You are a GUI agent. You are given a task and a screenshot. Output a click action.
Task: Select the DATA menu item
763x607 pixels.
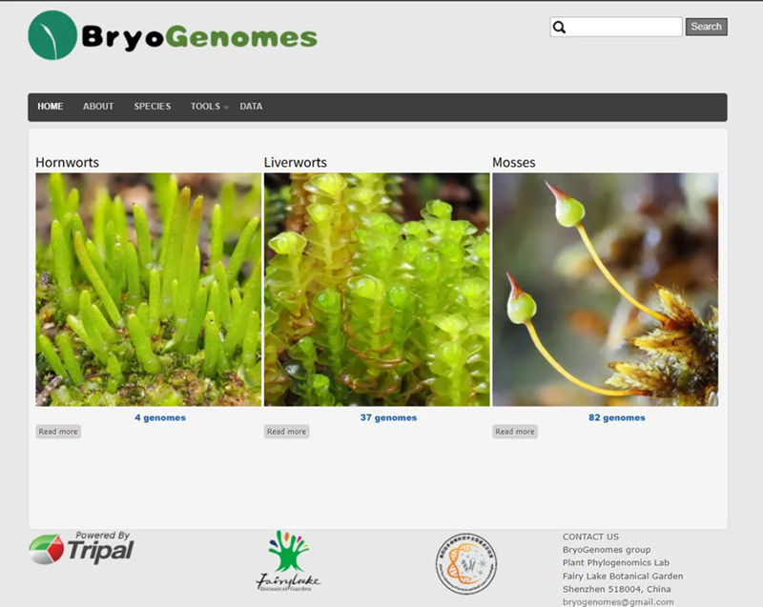coord(251,107)
